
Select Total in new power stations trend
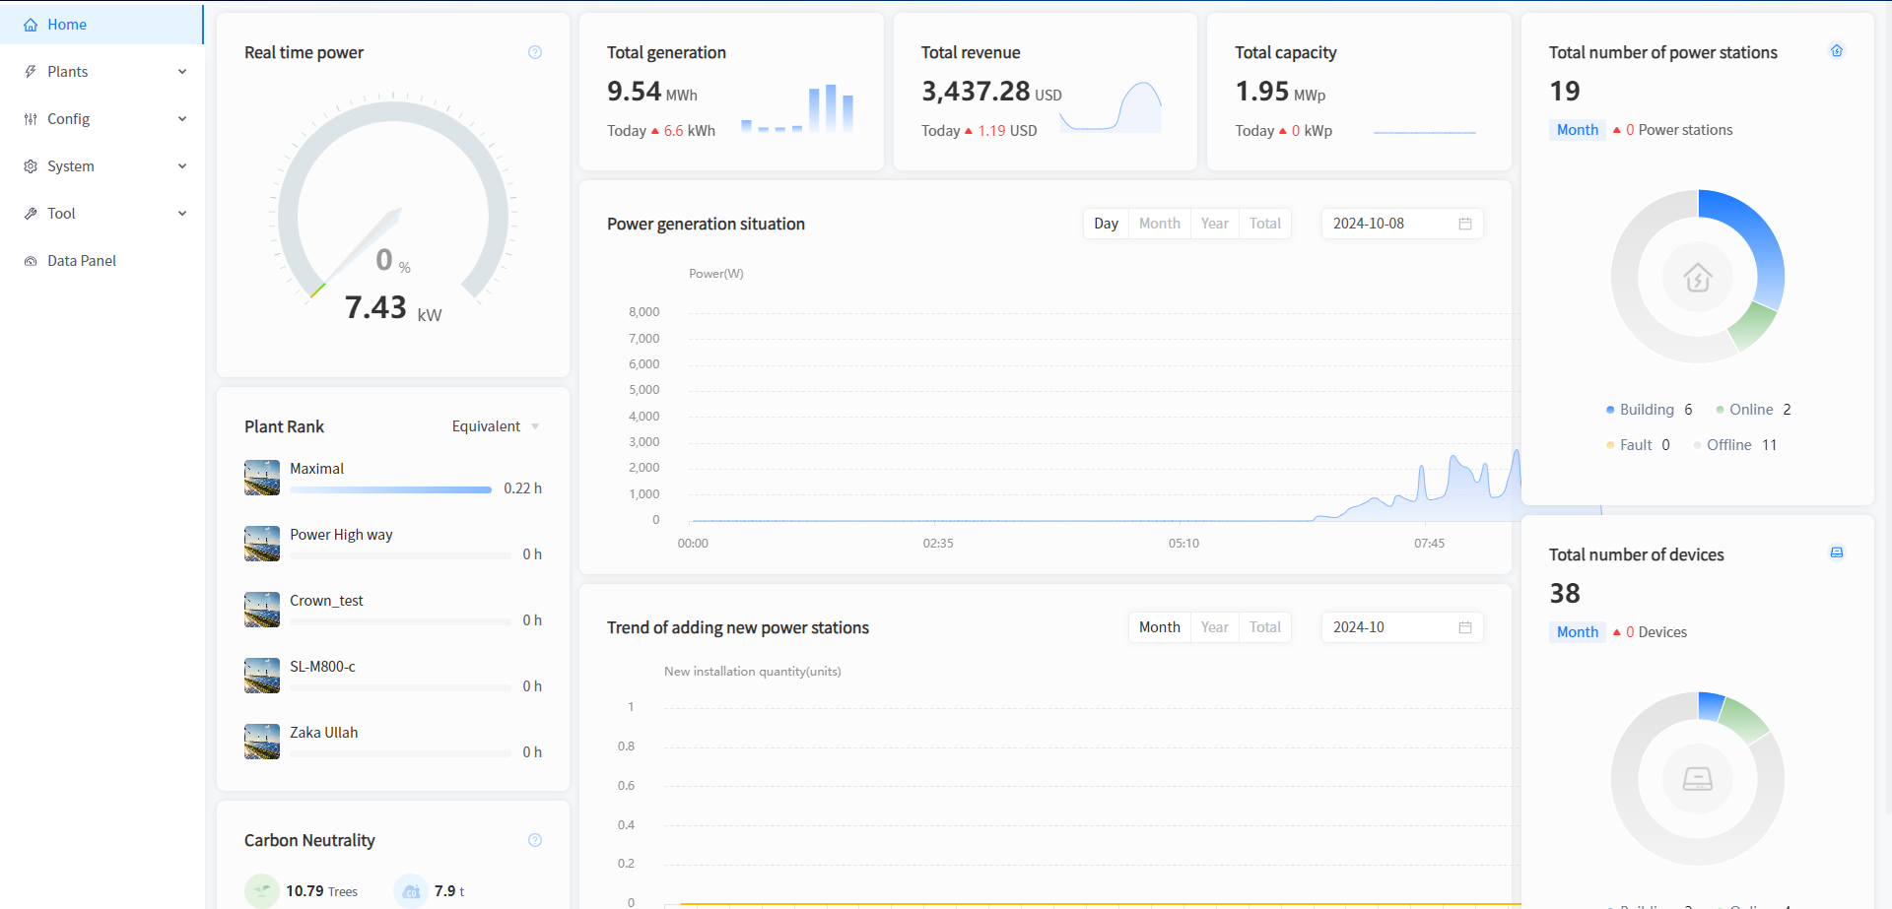[1264, 627]
